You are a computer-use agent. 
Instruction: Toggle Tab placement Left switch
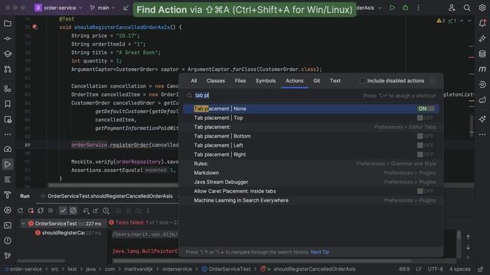[x=426, y=145]
